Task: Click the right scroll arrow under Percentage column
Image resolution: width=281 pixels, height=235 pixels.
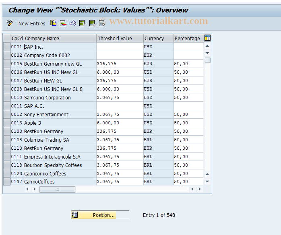Action: click(199, 189)
